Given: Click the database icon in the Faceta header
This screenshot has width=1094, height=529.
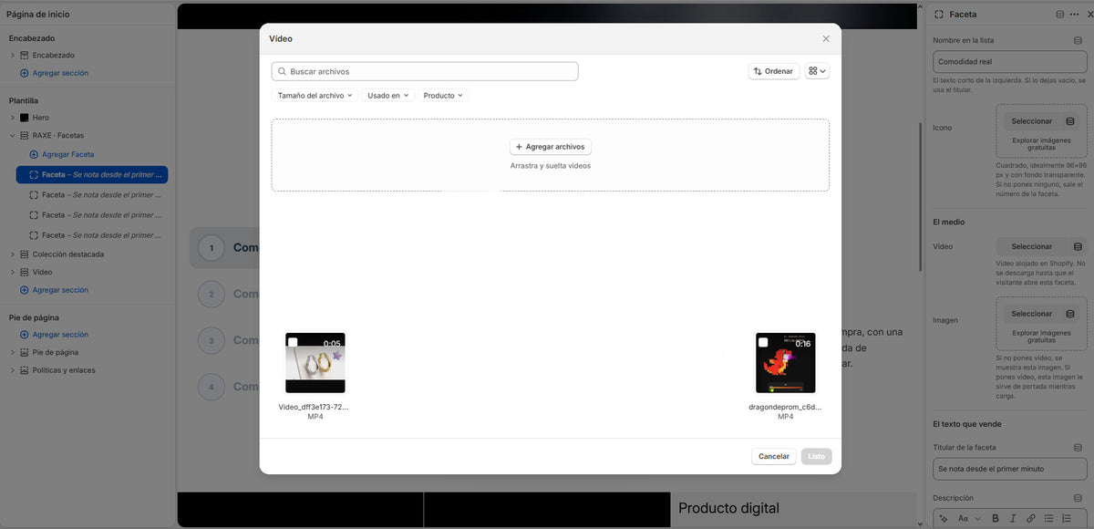Looking at the screenshot, I should [1059, 15].
